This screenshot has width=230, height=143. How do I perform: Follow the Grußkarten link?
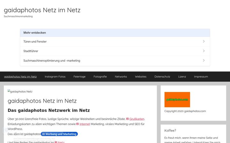point(137,119)
